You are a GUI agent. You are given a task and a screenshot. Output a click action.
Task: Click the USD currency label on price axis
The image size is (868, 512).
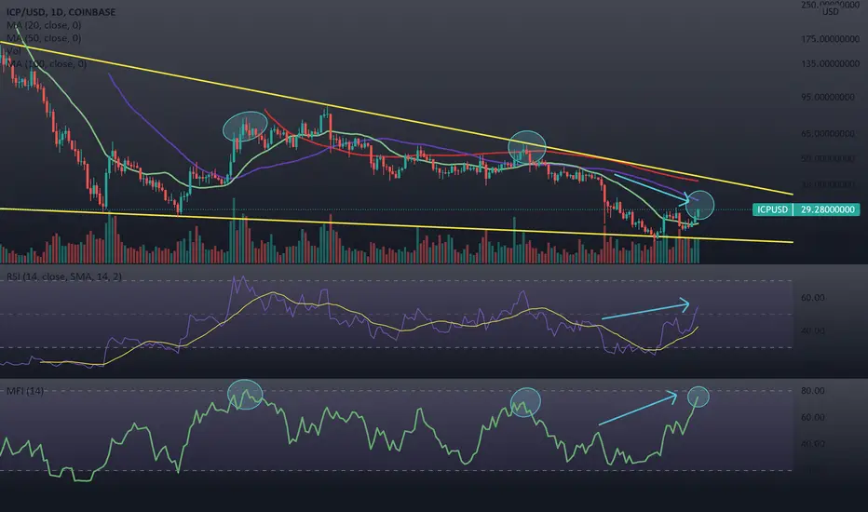click(831, 11)
